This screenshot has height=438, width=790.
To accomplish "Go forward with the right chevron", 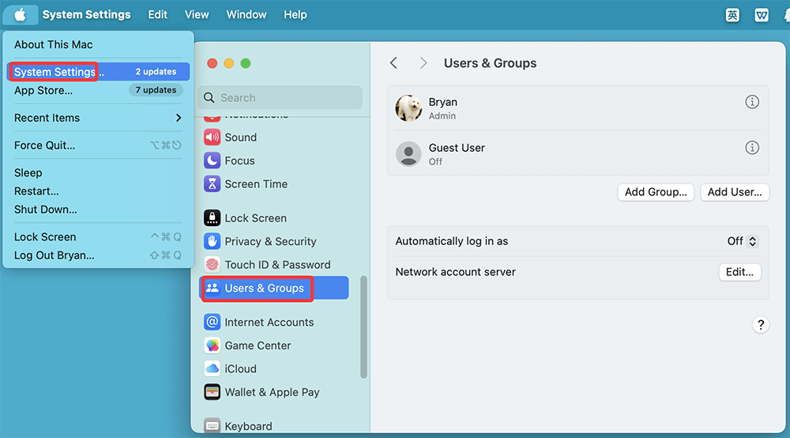I will [x=423, y=63].
